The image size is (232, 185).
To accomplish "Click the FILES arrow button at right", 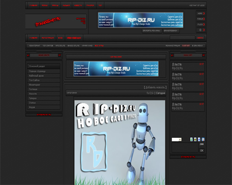I will pos(201,25).
